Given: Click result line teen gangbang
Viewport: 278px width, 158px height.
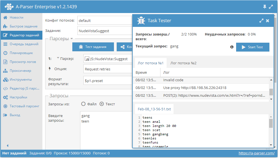Looking at the screenshot, I should 155,134.
